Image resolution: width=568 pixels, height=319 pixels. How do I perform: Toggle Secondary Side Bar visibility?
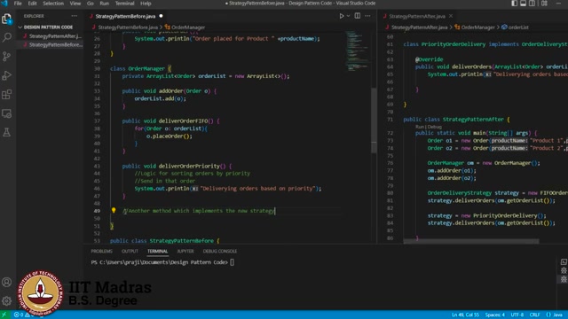532,4
